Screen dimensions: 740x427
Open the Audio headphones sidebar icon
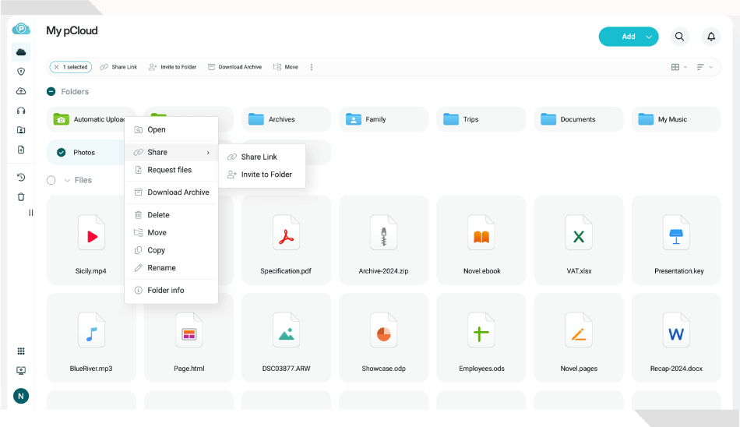coord(21,111)
